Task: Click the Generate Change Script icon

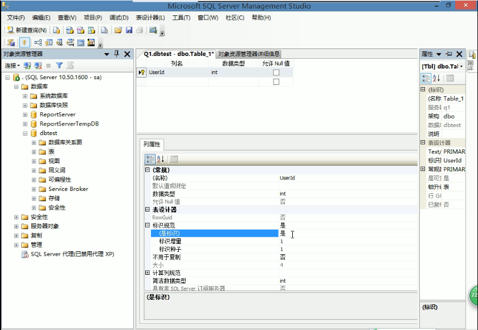Action: pyautogui.click(x=11, y=42)
